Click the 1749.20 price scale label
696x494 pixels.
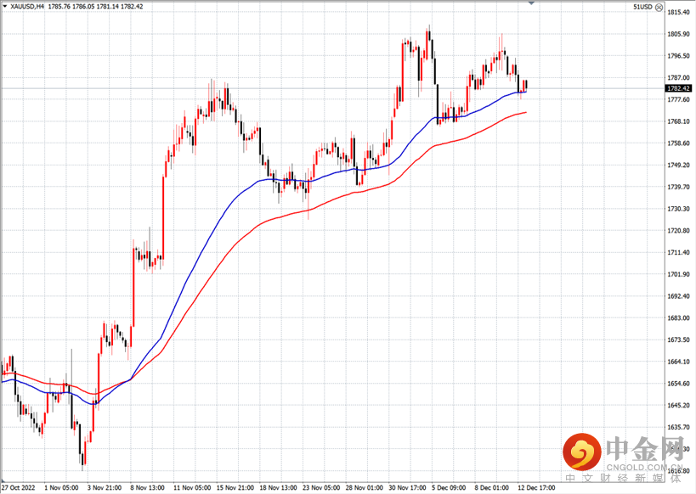point(678,165)
